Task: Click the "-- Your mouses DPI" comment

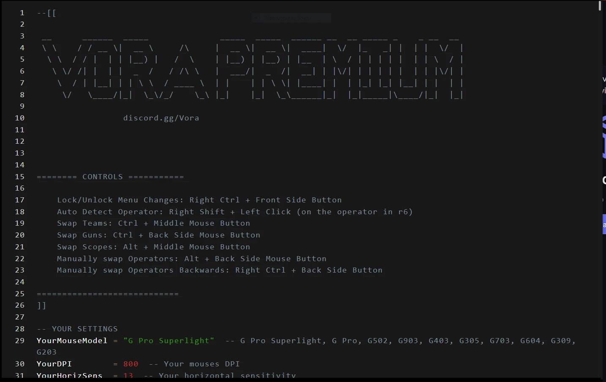Action: (194, 364)
